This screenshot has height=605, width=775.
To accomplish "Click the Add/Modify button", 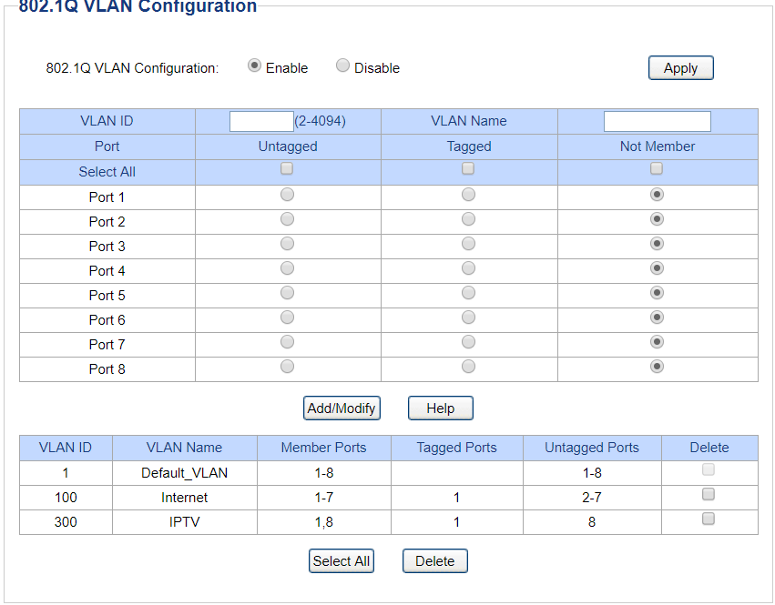I will (342, 408).
